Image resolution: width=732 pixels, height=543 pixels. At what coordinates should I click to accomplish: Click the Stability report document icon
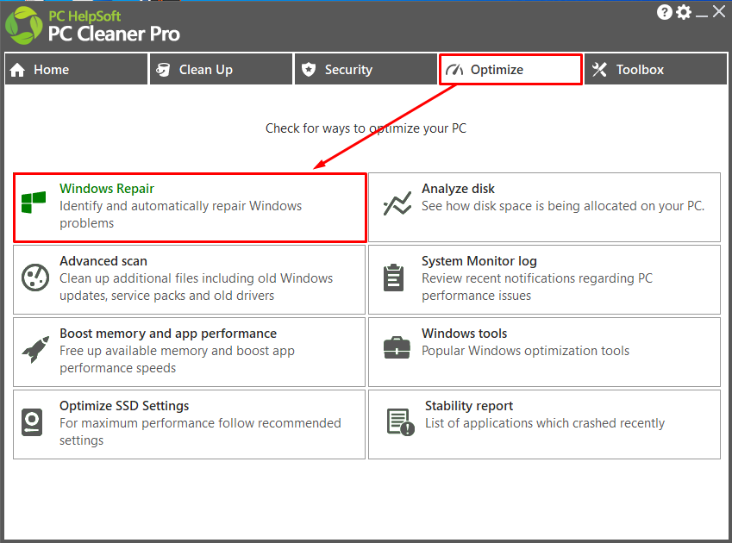coord(401,421)
